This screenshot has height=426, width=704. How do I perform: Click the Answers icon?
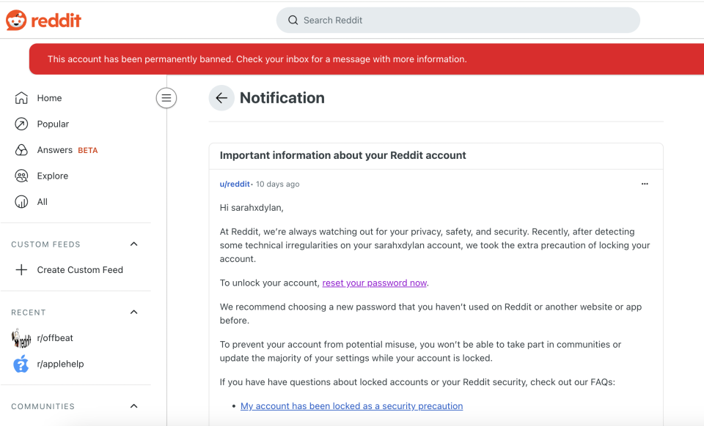pos(21,150)
